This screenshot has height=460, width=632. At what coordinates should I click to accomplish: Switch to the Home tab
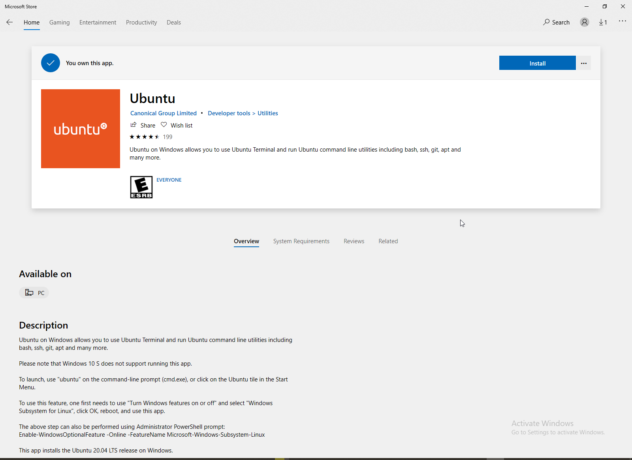tap(32, 23)
